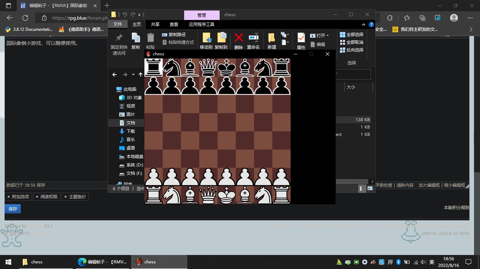This screenshot has height=269, width=480.
Task: Click 全部选择 in the Explorer ribbon
Action: (x=352, y=35)
